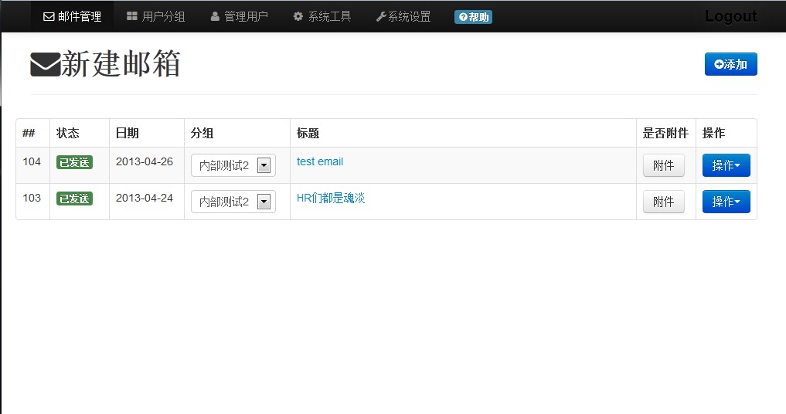Click 附件 button for email 104
786x414 pixels.
(663, 165)
